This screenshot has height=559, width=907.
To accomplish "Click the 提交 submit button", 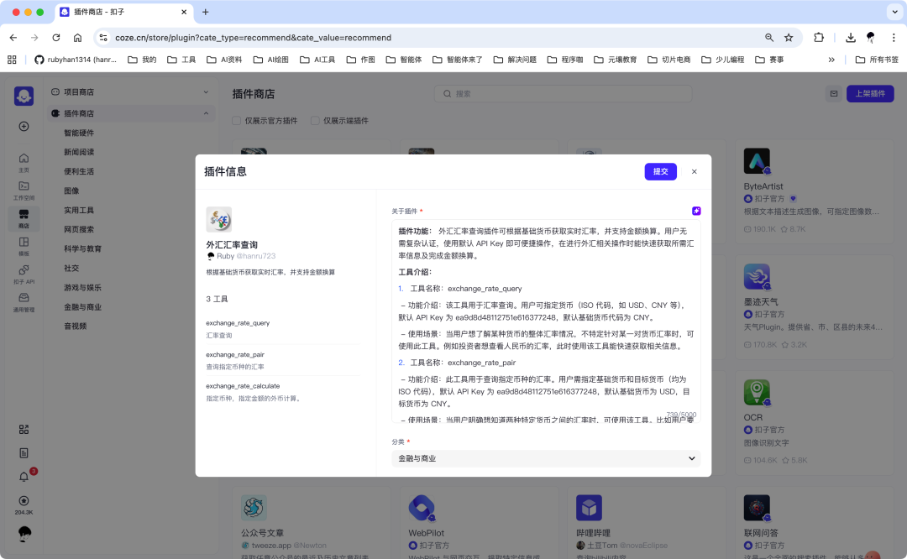I will pyautogui.click(x=660, y=171).
